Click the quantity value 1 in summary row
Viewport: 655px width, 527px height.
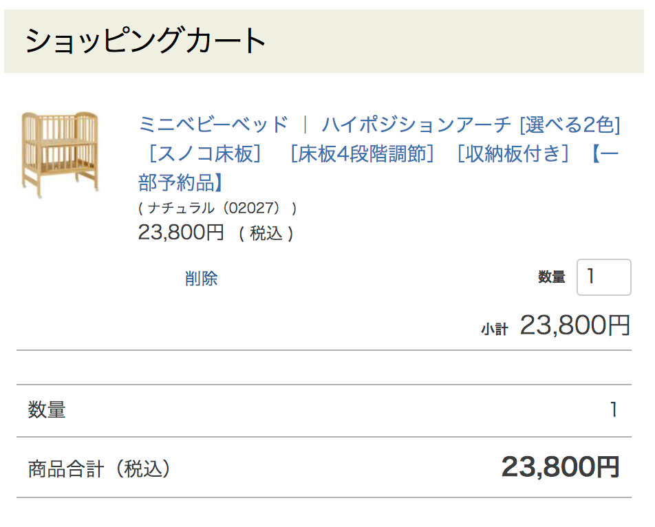[x=614, y=410]
